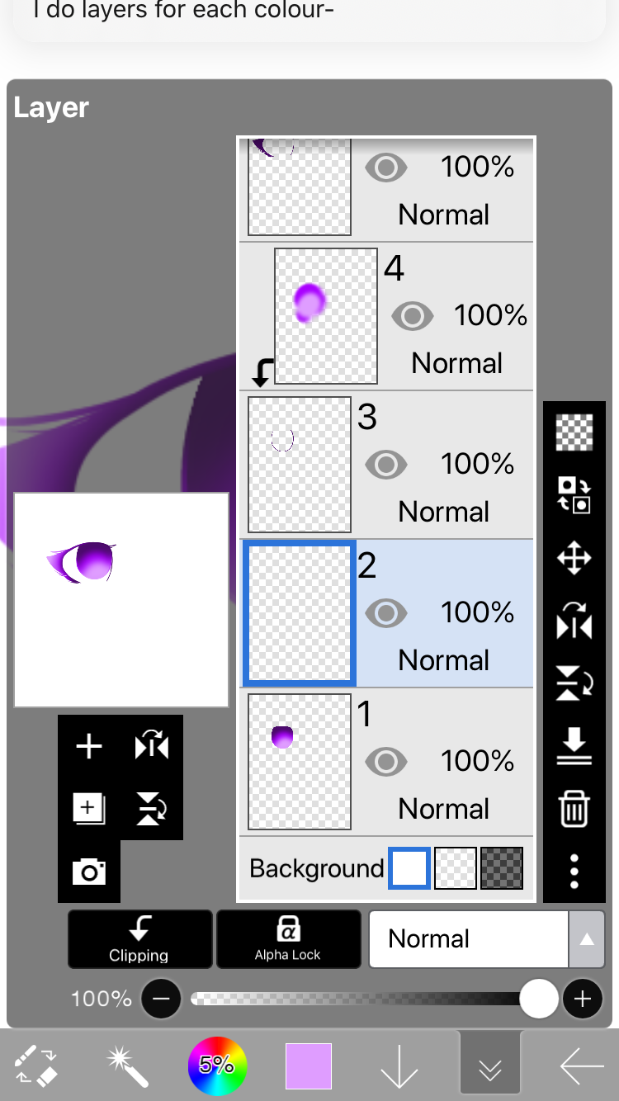
Task: Switch brush and eraser tool icon
Action: click(x=37, y=1066)
